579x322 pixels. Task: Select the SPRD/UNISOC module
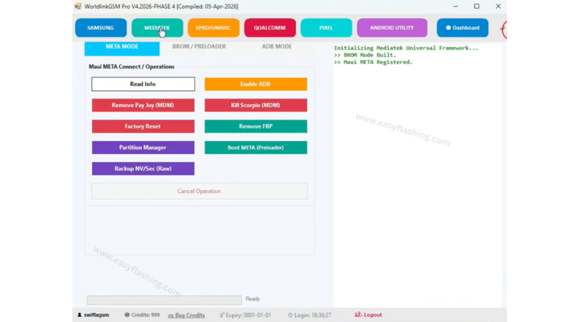point(214,28)
